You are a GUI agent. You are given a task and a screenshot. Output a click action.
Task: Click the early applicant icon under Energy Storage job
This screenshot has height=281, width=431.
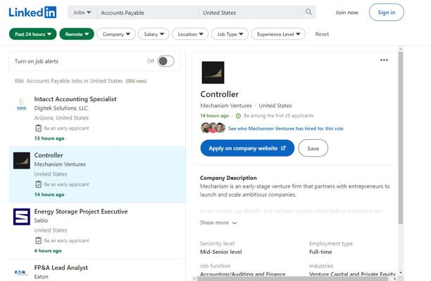click(x=39, y=240)
